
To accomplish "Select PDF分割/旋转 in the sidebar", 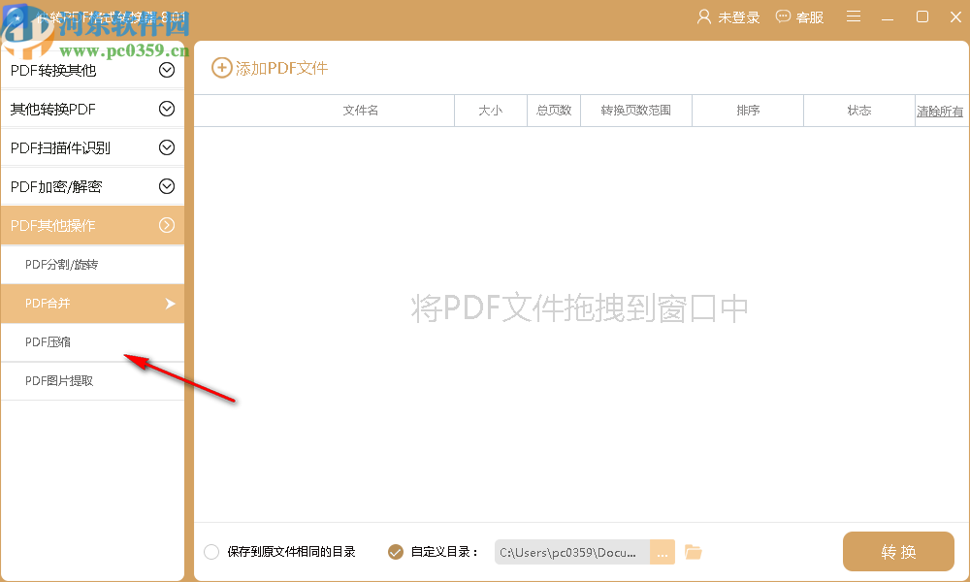I will click(92, 265).
